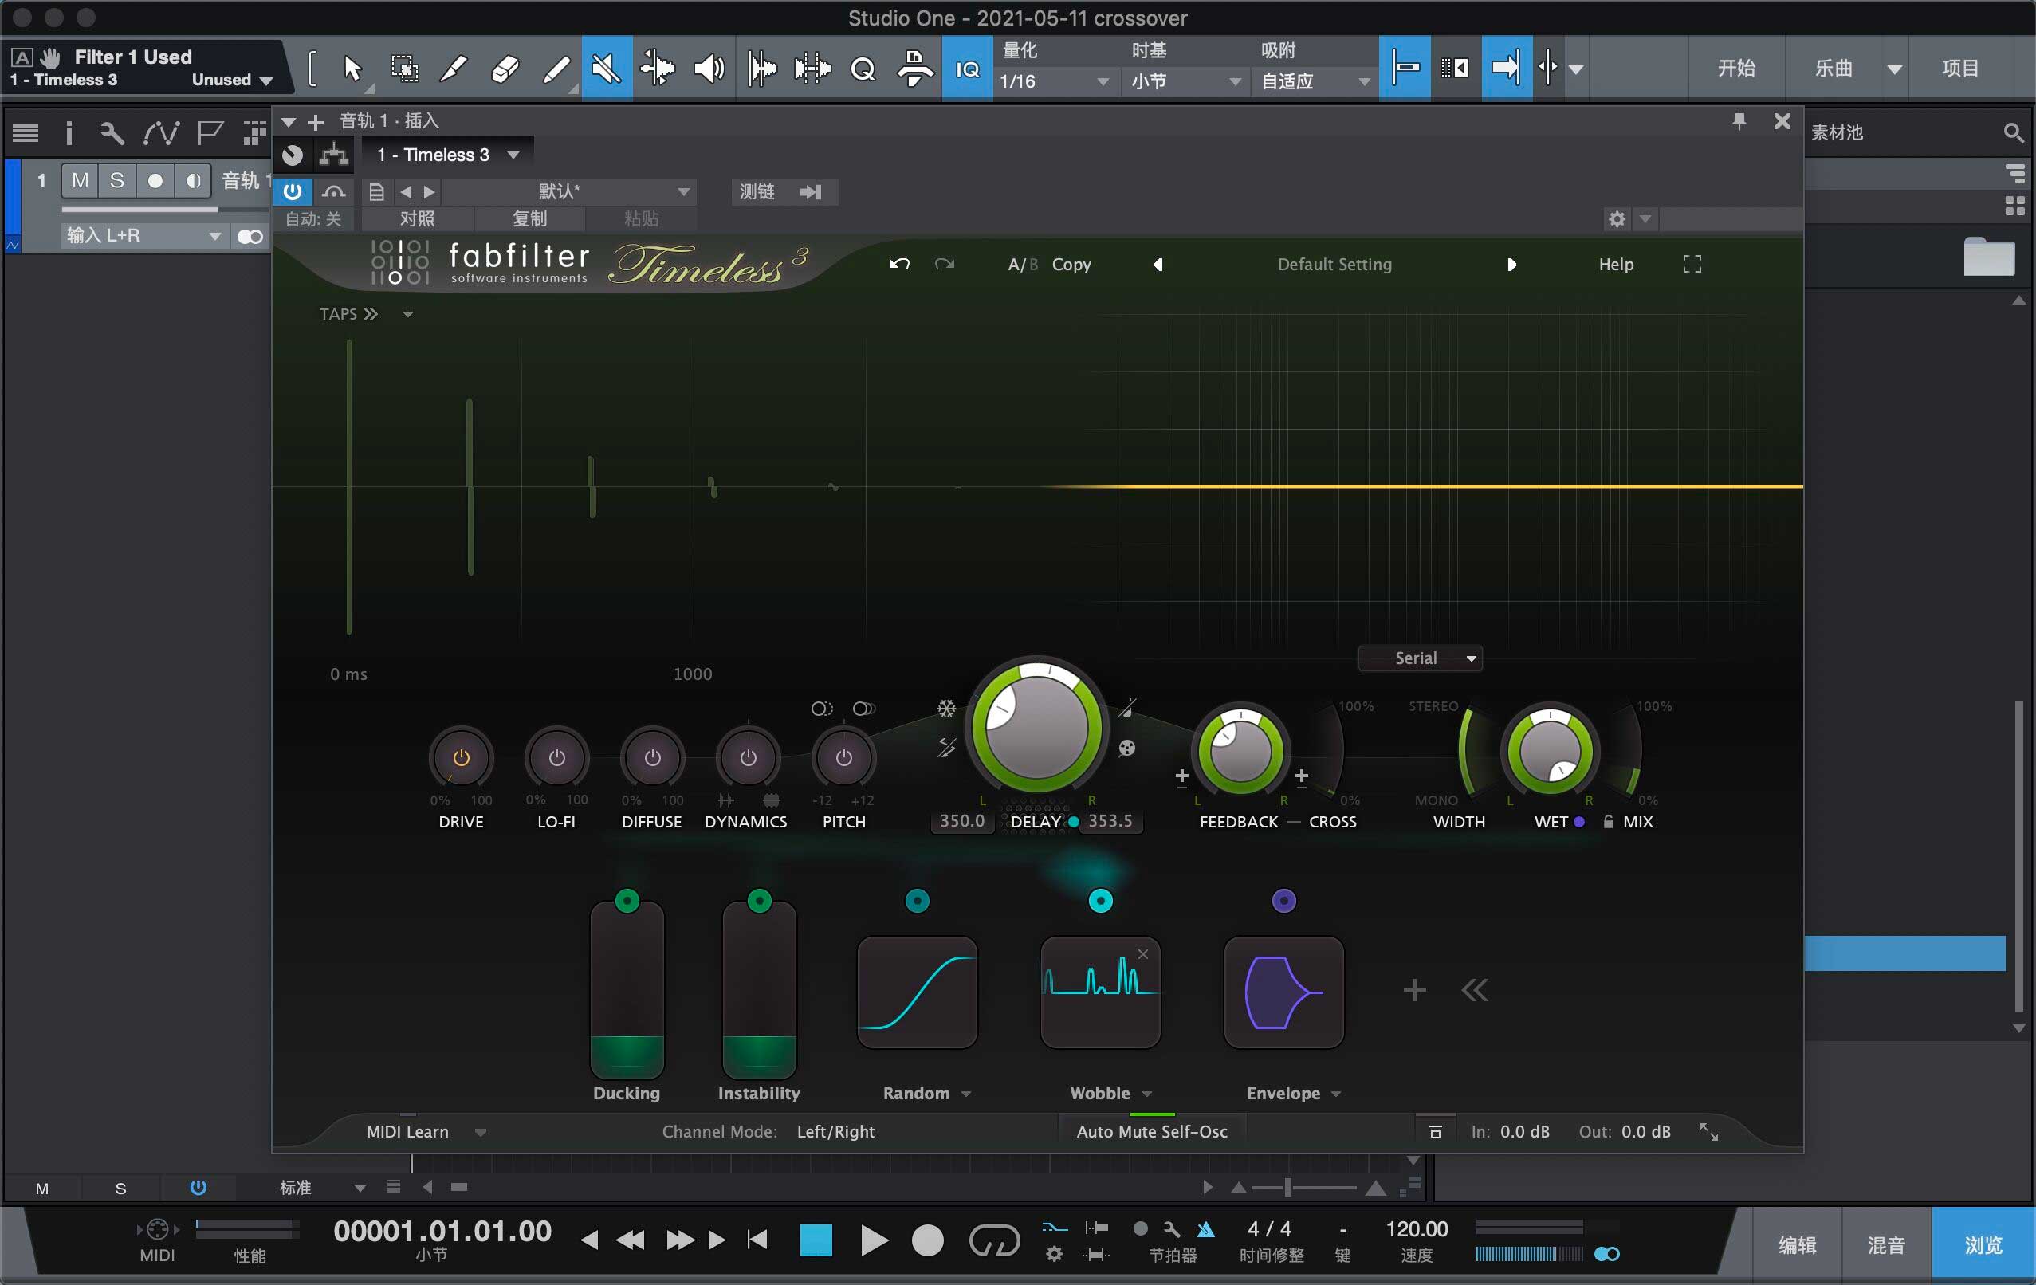
Task: Select the Arrow tool in toolbar
Action: tap(352, 68)
